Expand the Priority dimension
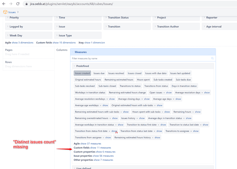This screenshot has width=237, height=169. 29,17
